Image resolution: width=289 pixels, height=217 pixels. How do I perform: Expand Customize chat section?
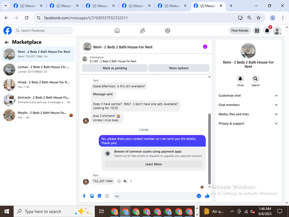pyautogui.click(x=248, y=95)
